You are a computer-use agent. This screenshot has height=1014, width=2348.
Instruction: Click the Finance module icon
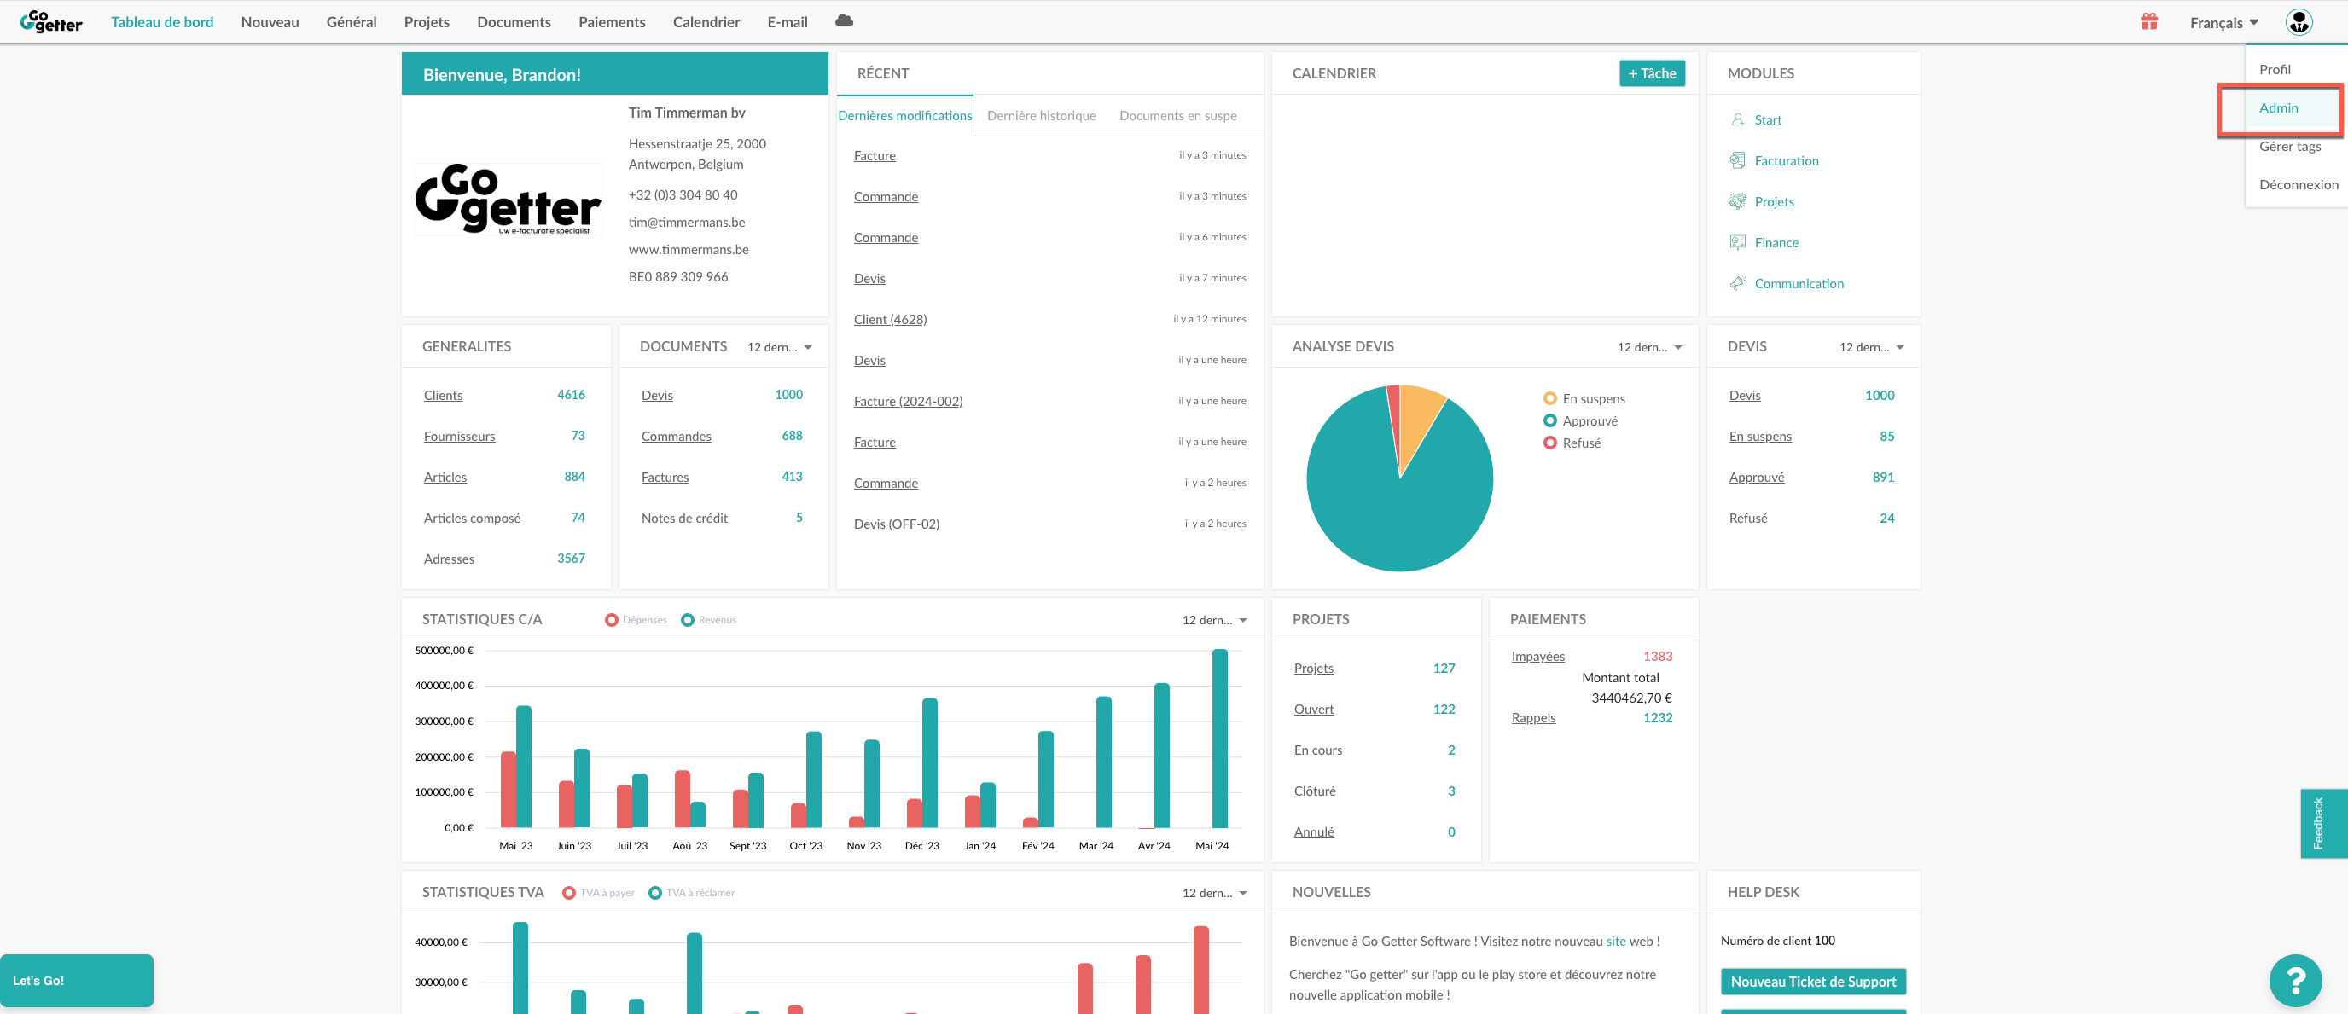(1737, 242)
